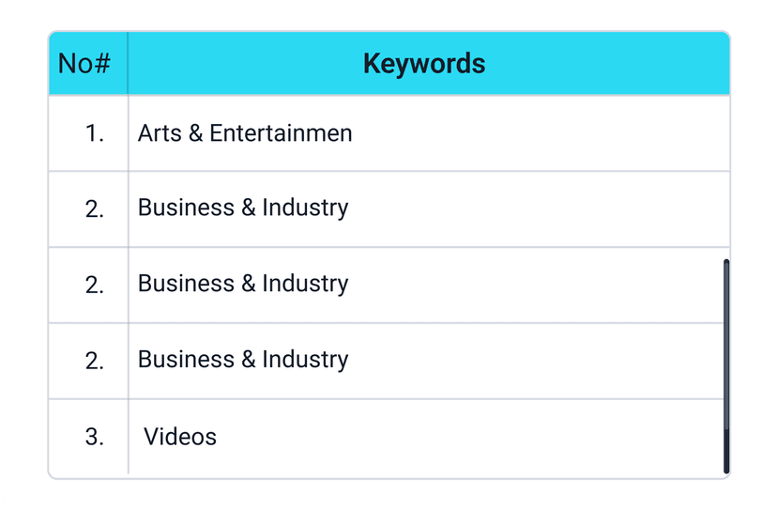
Task: Select the last Business & Industry keyword
Action: [243, 360]
